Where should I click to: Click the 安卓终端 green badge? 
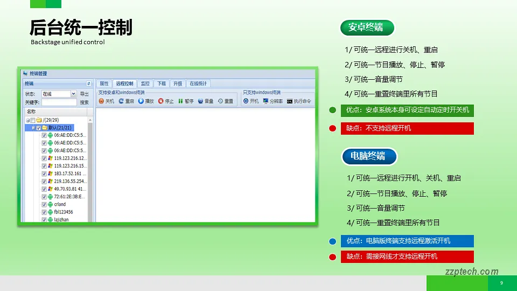(367, 27)
